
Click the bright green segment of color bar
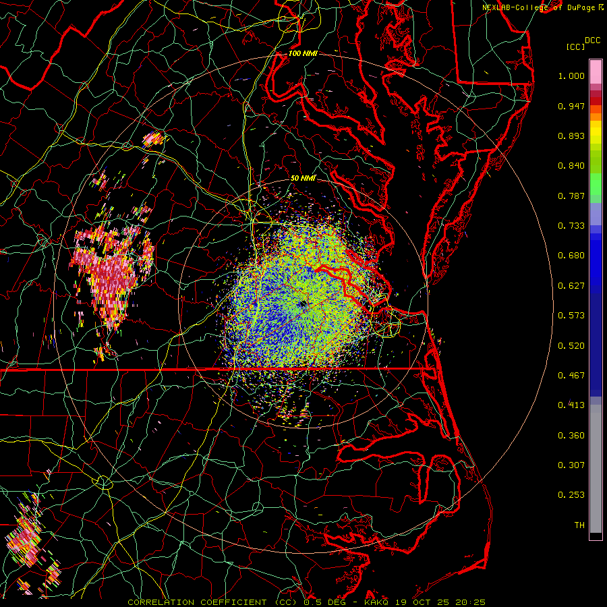click(x=596, y=184)
